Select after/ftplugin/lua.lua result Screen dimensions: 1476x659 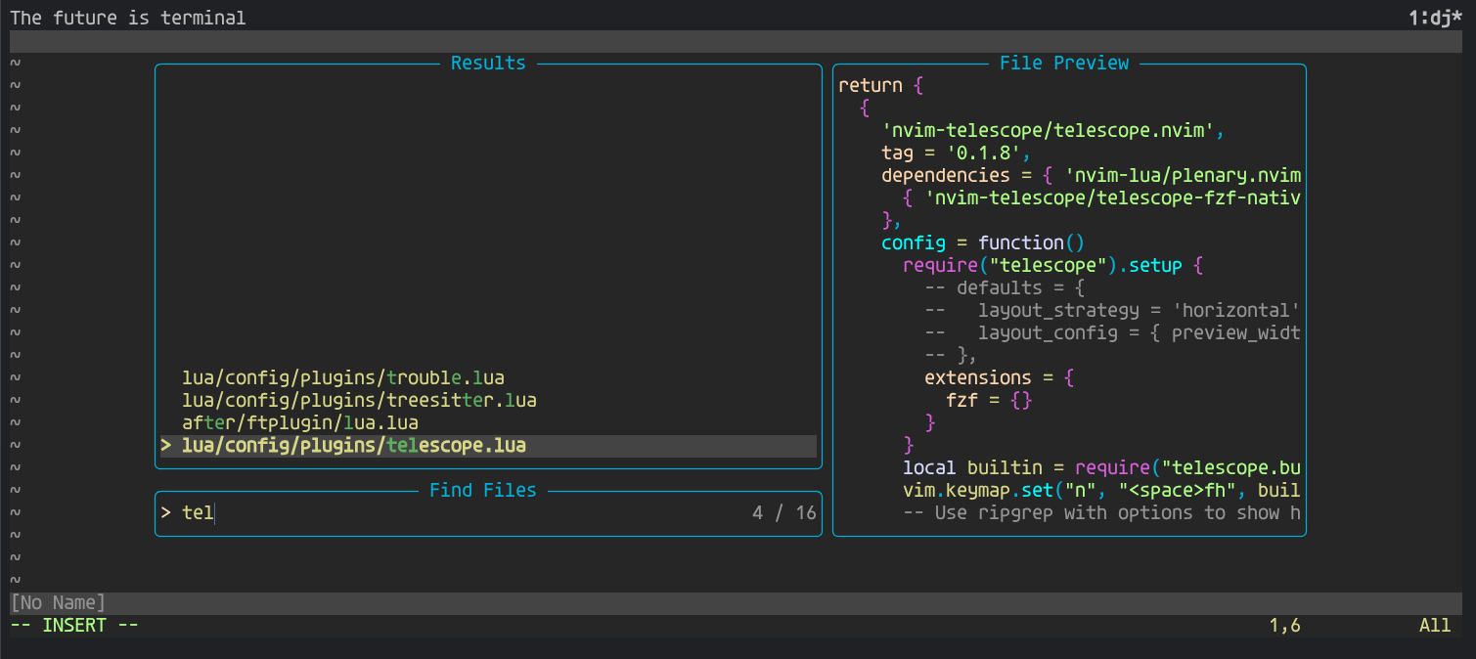tap(300, 422)
